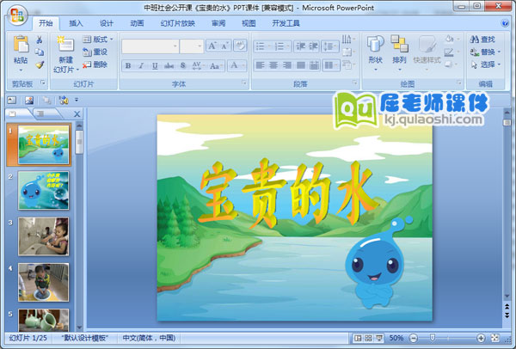The image size is (516, 349).
Task: Switch to the Design ribbon tab
Action: pyautogui.click(x=107, y=23)
